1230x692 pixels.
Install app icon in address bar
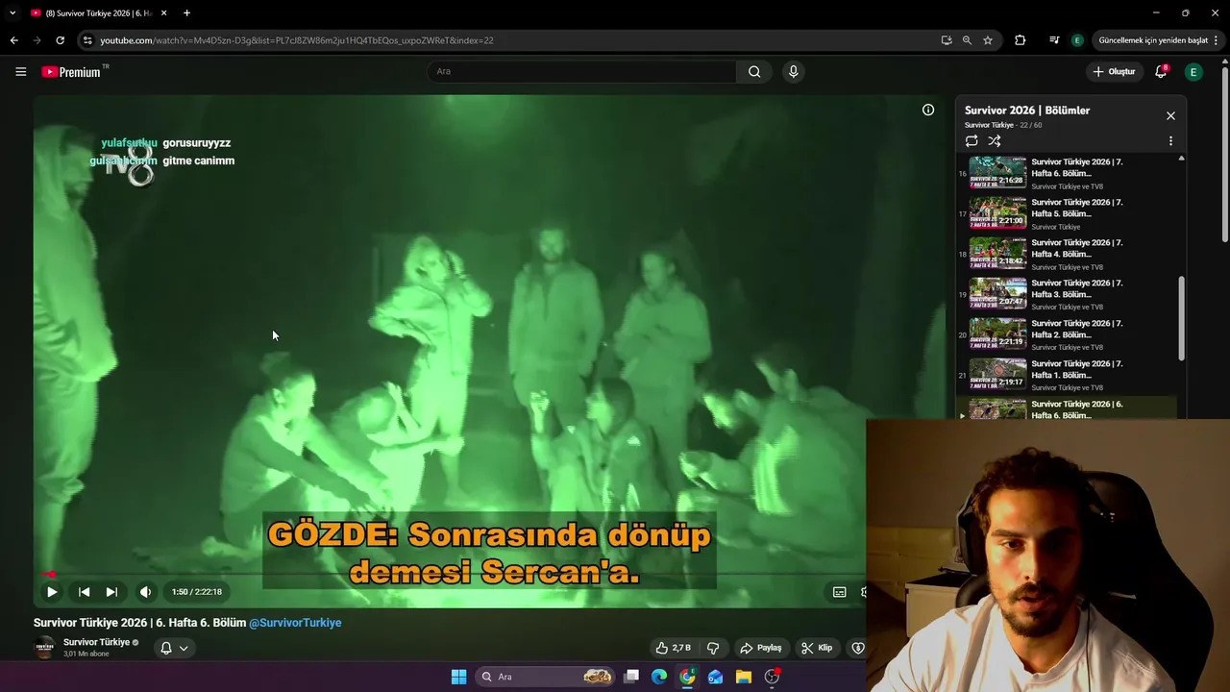coord(947,40)
